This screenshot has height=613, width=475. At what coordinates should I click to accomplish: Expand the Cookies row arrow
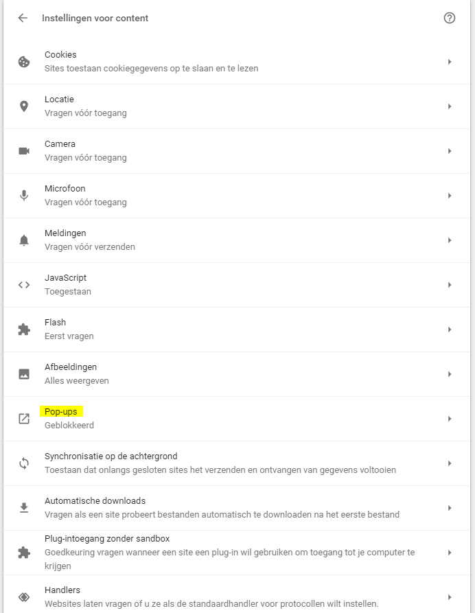click(x=450, y=62)
